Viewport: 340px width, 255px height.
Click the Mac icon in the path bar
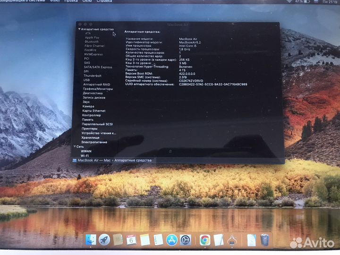[75, 160]
